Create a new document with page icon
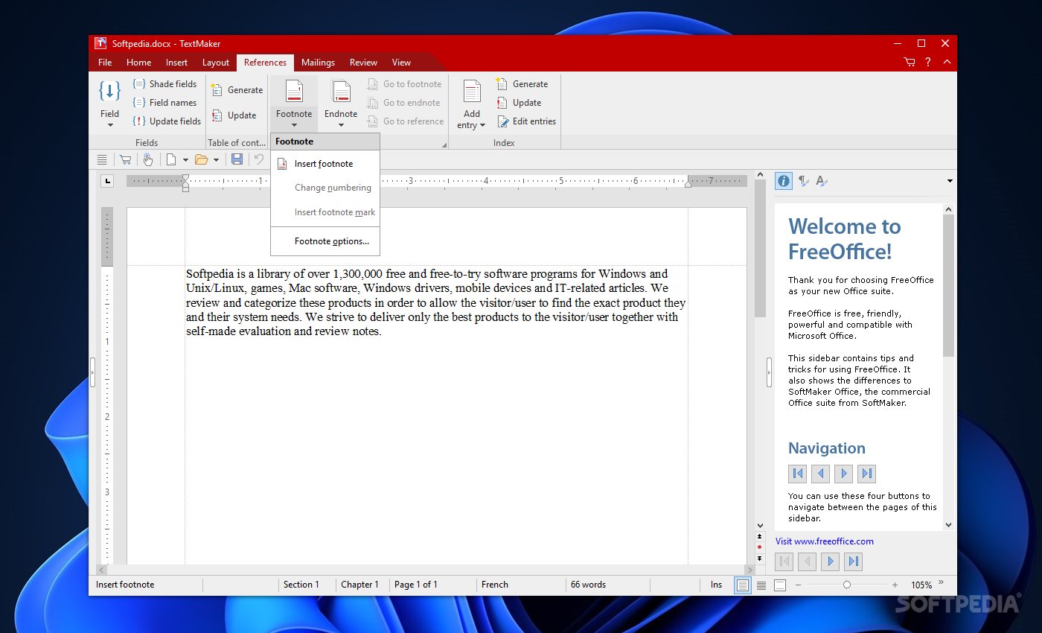The image size is (1042, 633). click(171, 159)
